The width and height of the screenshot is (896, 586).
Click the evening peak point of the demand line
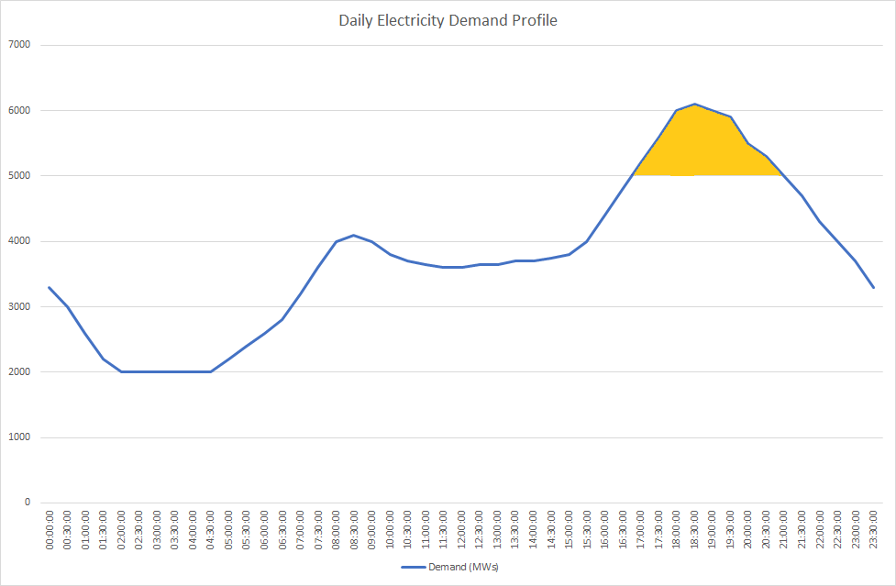pyautogui.click(x=694, y=104)
